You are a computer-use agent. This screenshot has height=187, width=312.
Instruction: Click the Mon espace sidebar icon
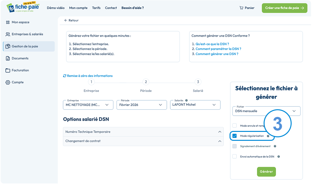8,22
